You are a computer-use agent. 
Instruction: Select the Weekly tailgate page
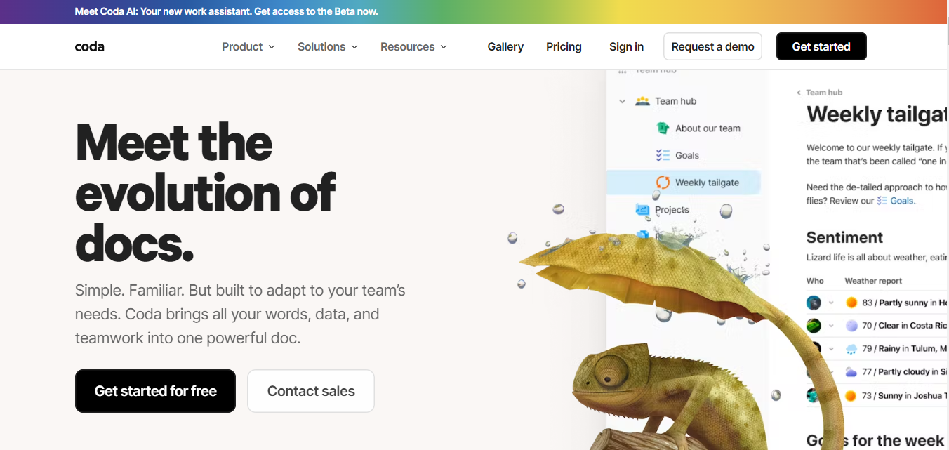pyautogui.click(x=684, y=183)
